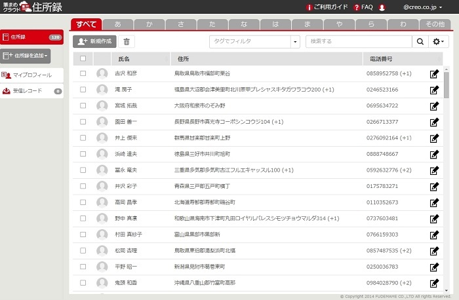Click the 新規作成 button

pyautogui.click(x=95, y=41)
